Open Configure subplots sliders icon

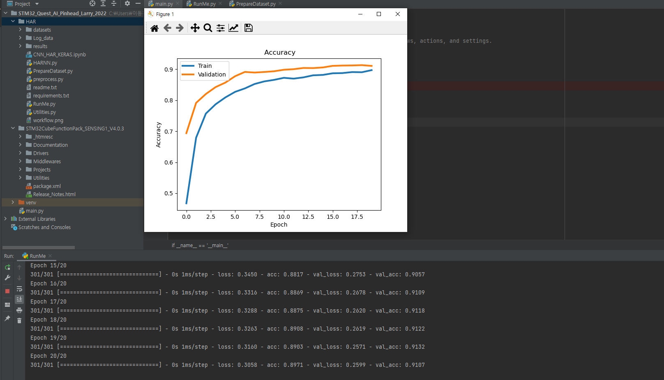click(x=221, y=28)
